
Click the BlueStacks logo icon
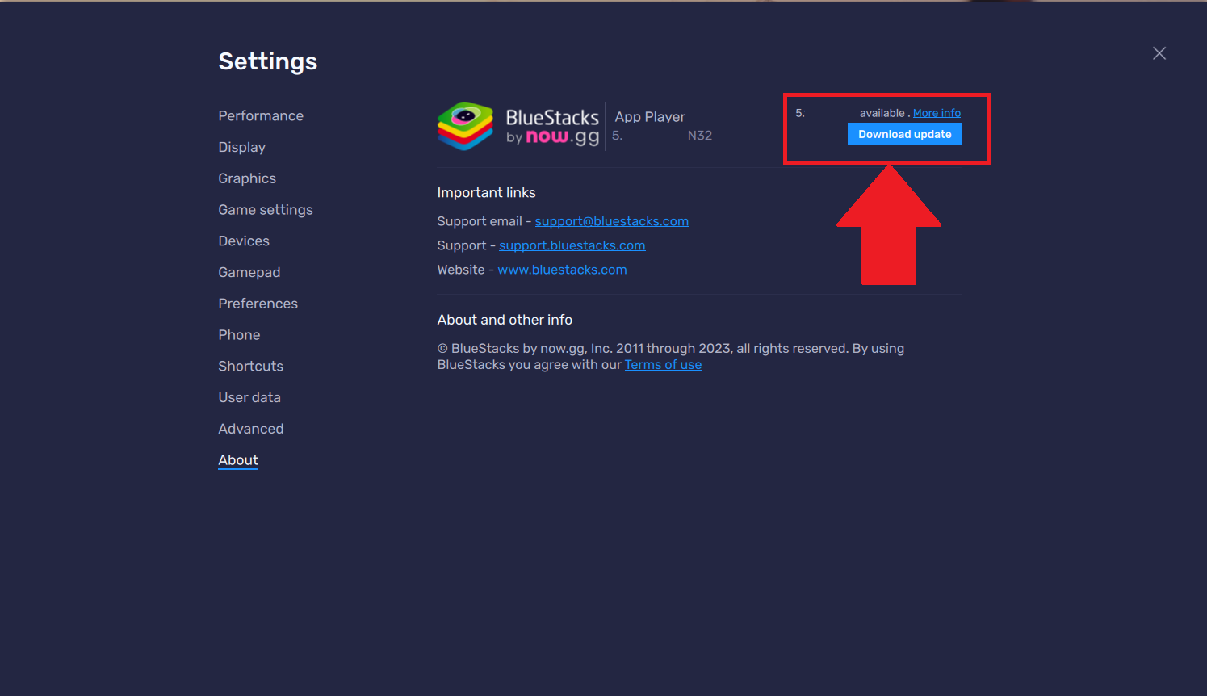coord(465,126)
